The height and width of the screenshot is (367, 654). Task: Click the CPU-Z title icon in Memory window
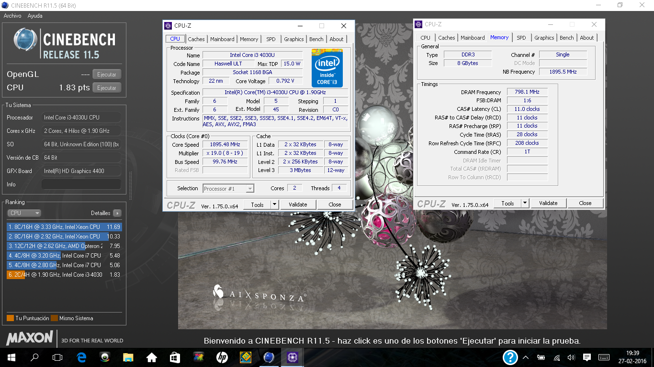(x=418, y=24)
